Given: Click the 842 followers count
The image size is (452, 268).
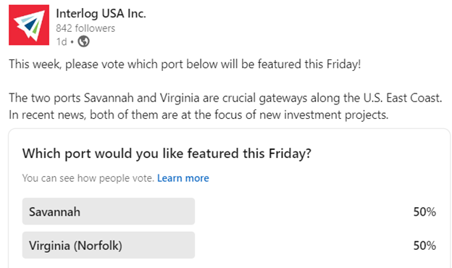Looking at the screenshot, I should (85, 28).
